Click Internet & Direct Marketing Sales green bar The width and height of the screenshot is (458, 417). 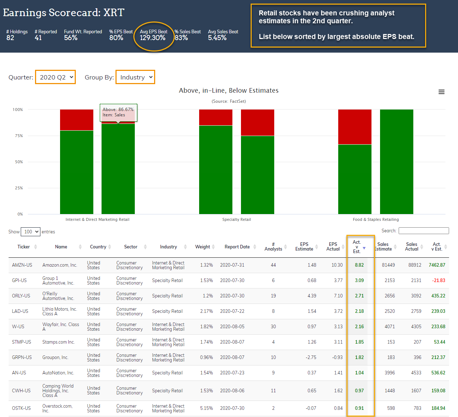118,169
